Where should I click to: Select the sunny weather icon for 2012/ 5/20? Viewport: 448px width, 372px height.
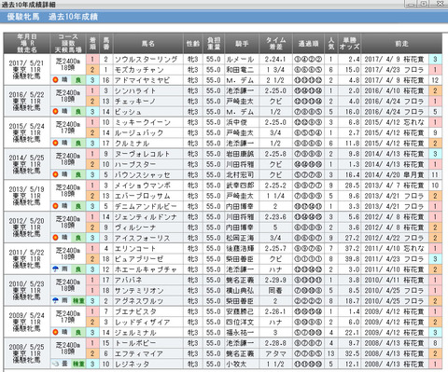tap(55, 238)
